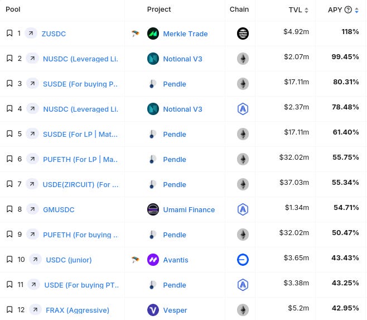Open the GMUSDC pool link

[x=59, y=209]
